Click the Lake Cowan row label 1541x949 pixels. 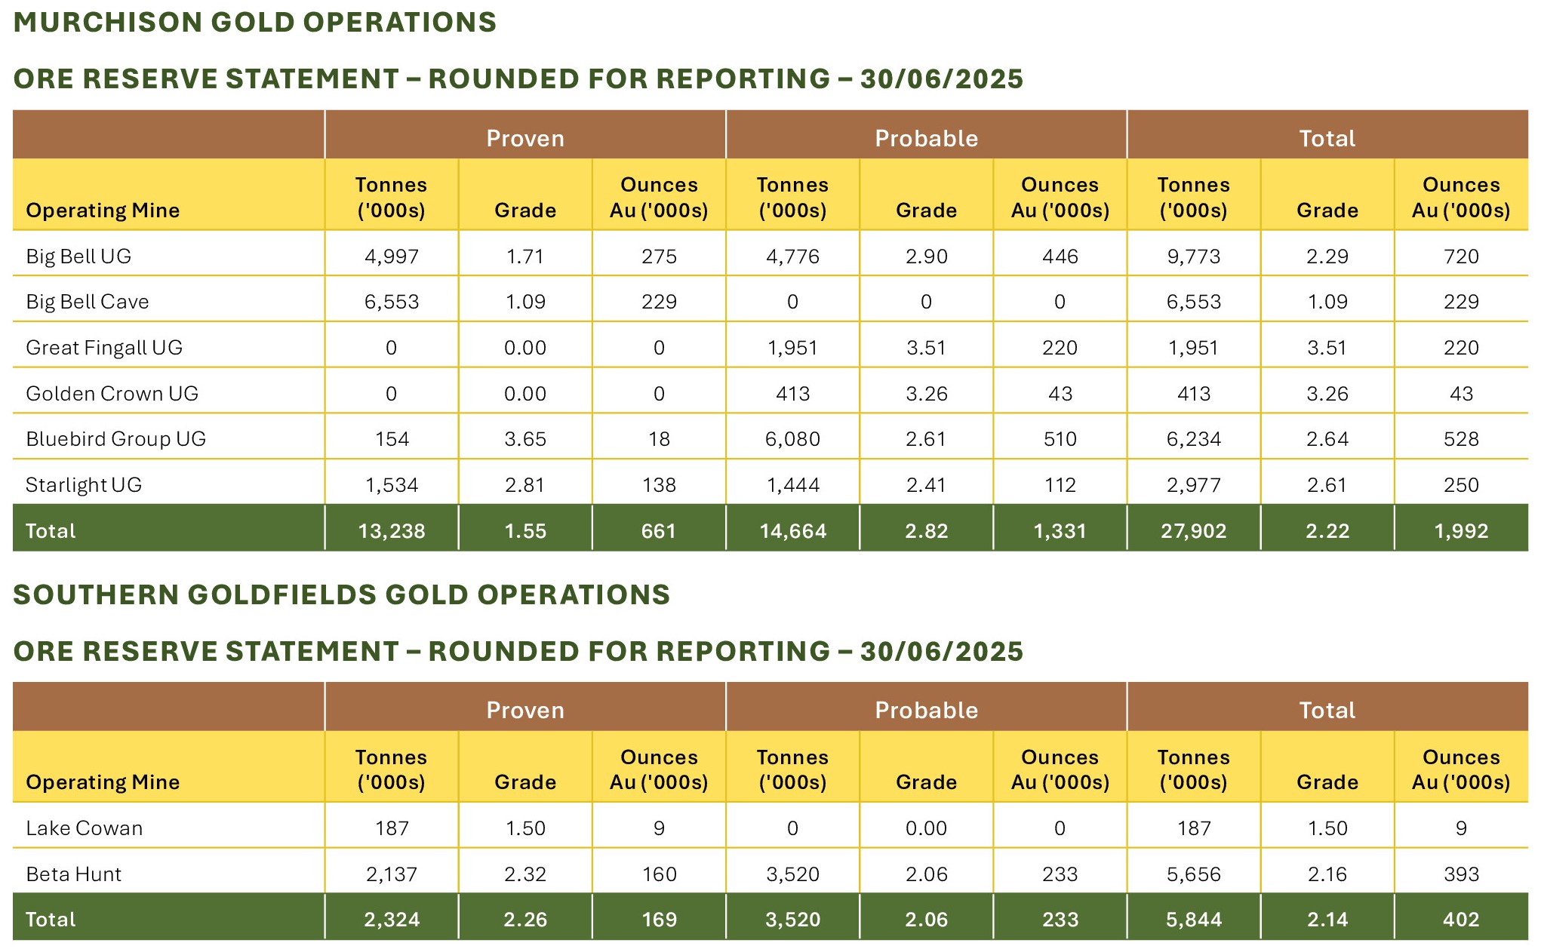[x=84, y=828]
